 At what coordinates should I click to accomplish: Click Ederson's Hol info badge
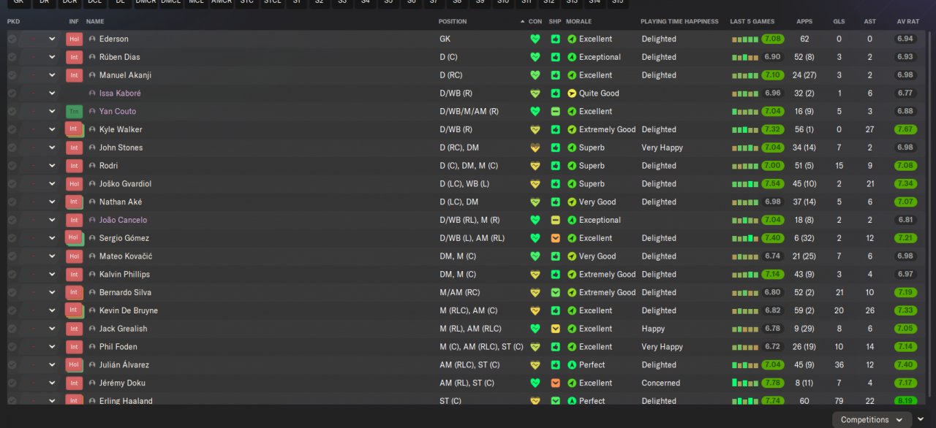(x=74, y=39)
